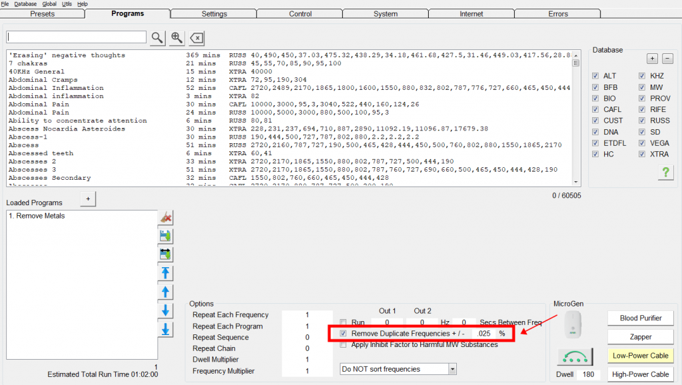Open the green question mark help icon
This screenshot has width=682, height=385.
pyautogui.click(x=665, y=173)
